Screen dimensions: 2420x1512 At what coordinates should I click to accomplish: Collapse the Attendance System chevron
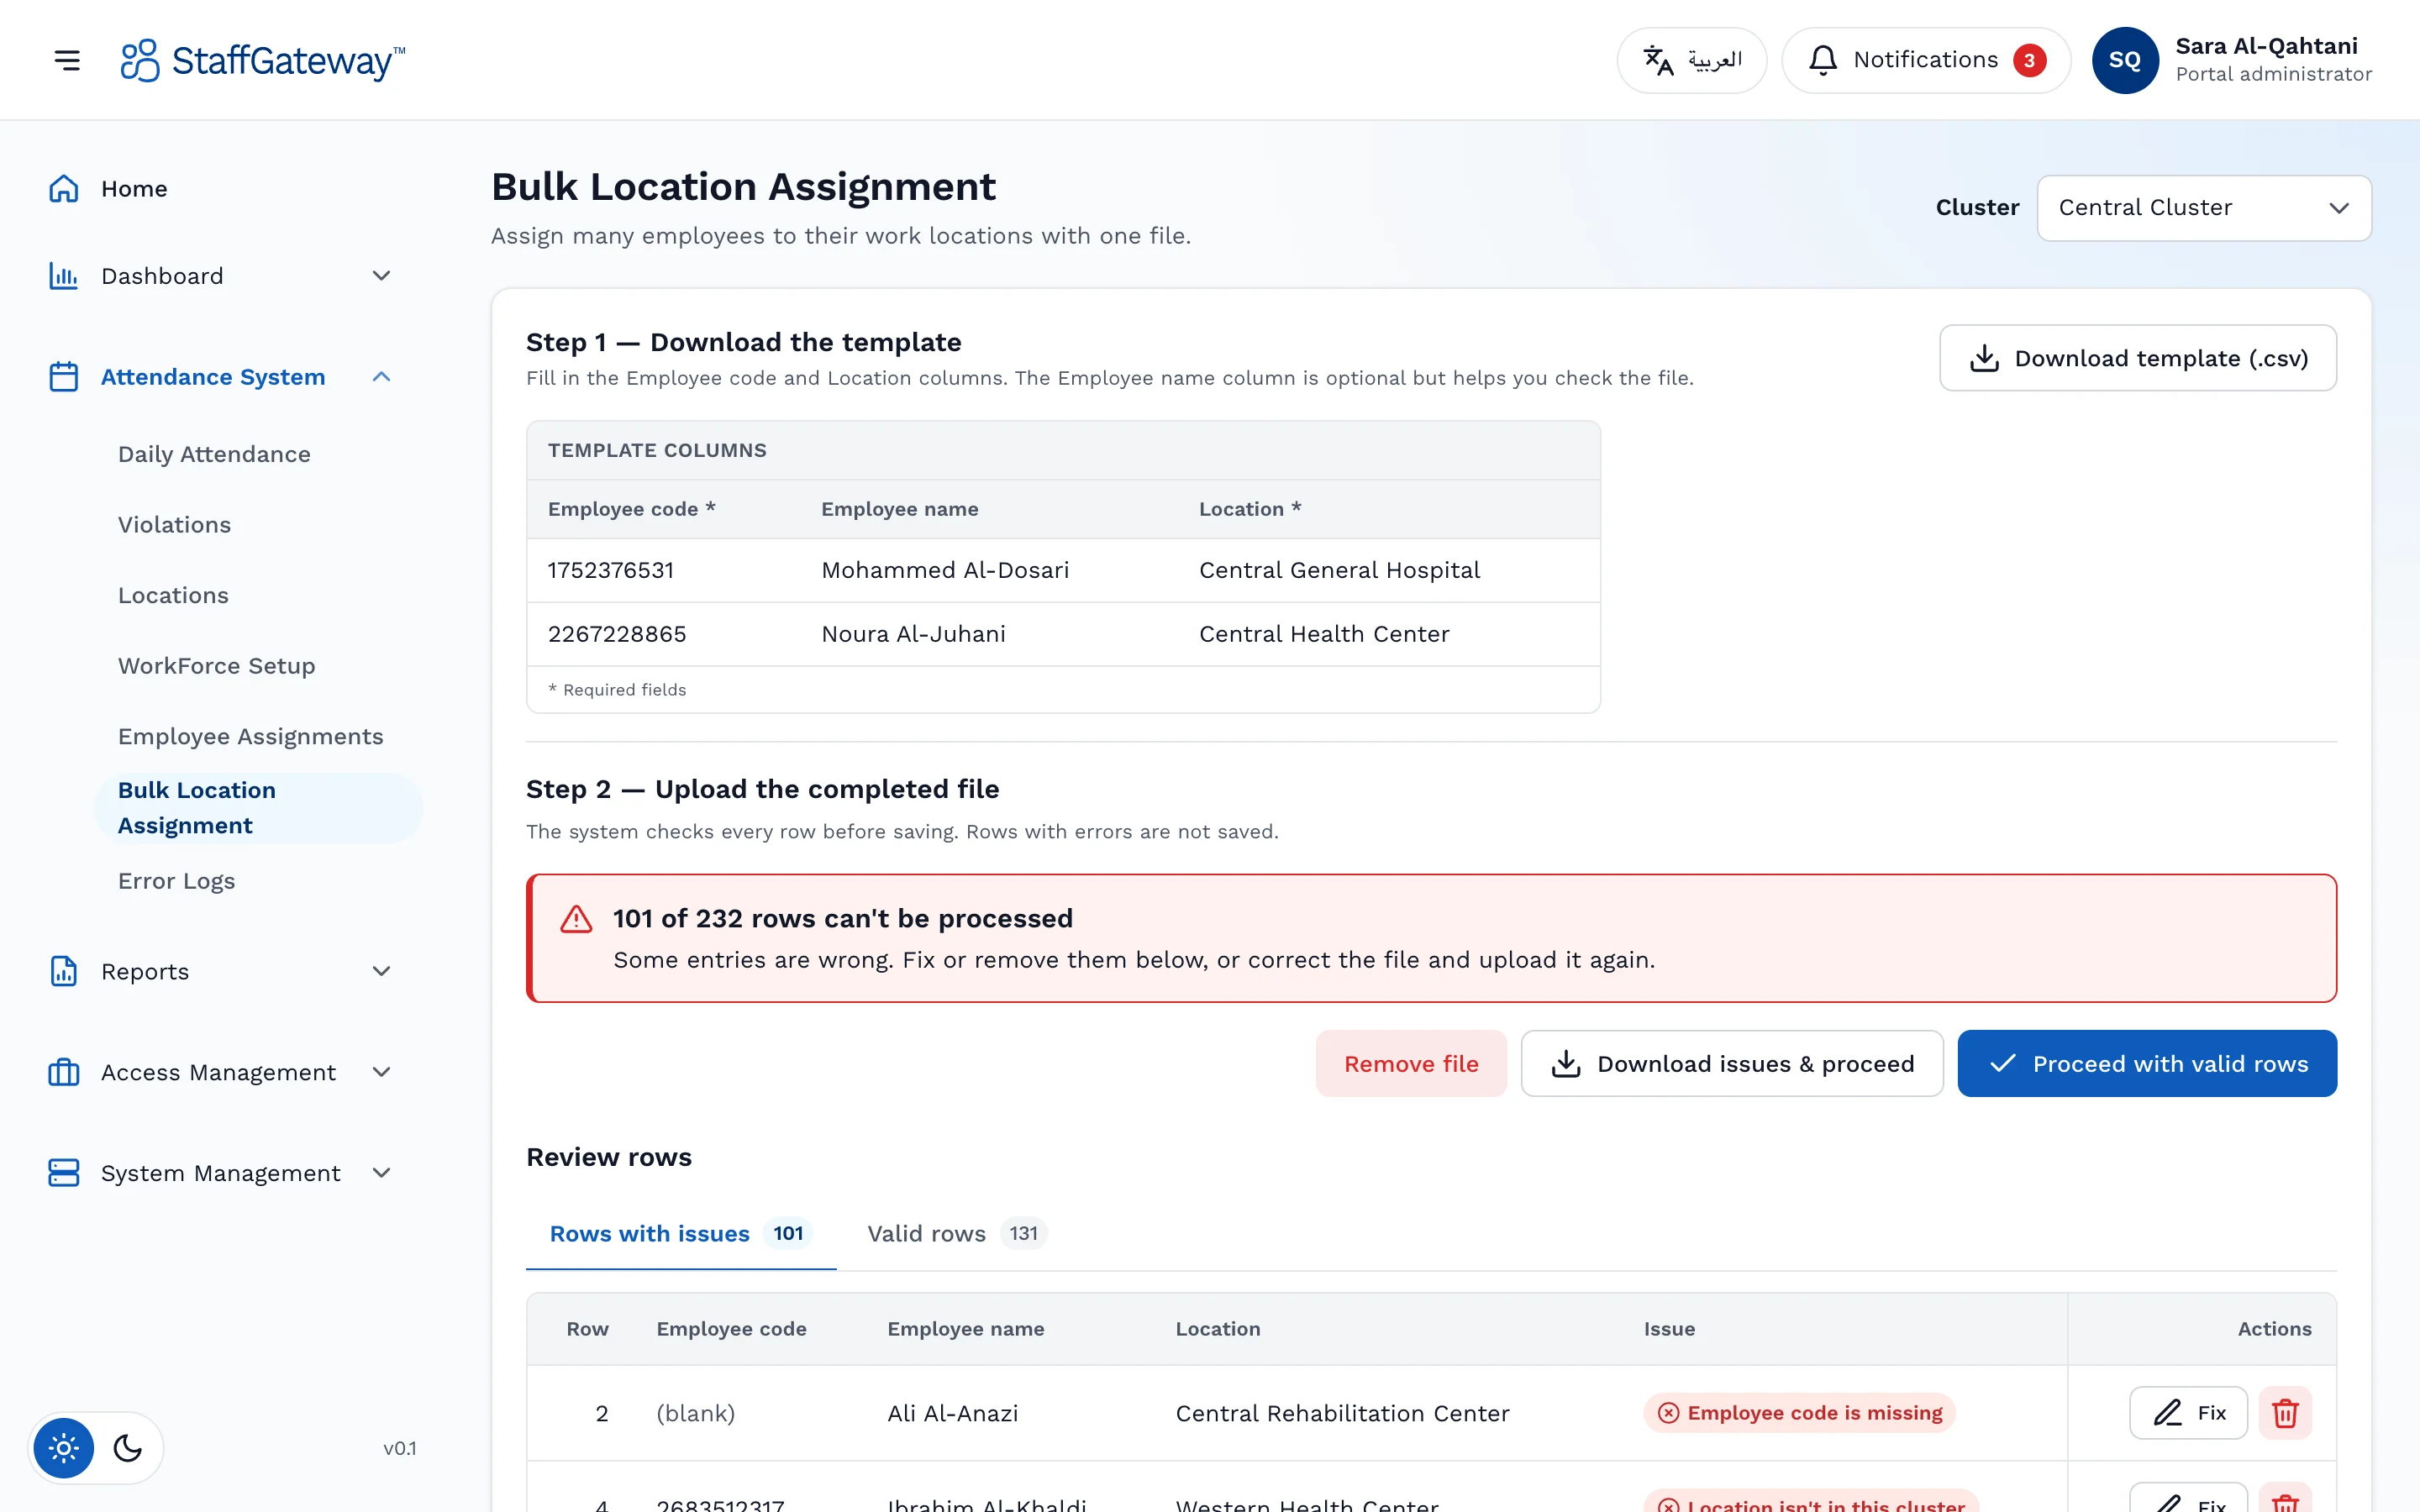tap(381, 377)
